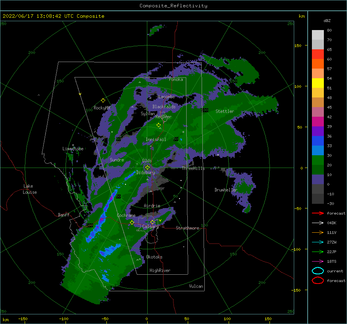The image size is (347, 324).
Task: Click the magenta 42 dBZ color swatch
Action: click(318, 121)
